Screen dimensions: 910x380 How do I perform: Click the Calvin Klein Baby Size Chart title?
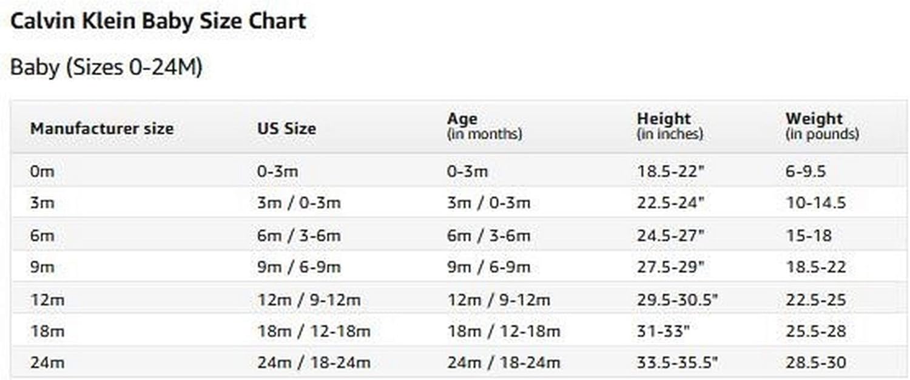coord(158,21)
